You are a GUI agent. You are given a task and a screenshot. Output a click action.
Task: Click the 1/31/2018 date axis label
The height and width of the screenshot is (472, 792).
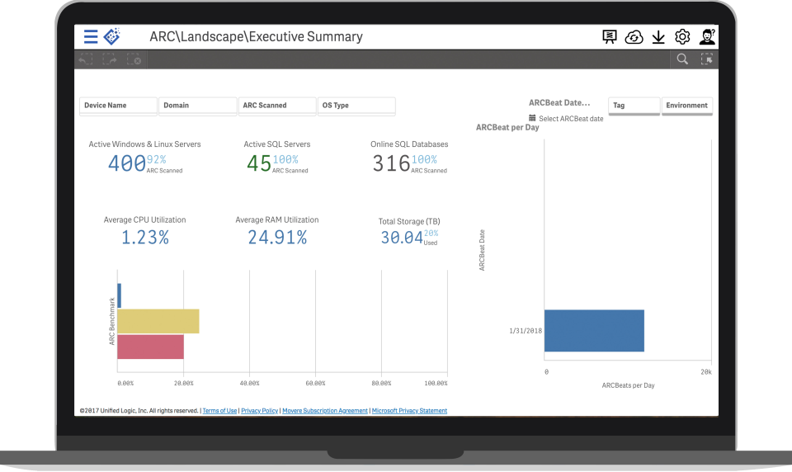coord(526,331)
